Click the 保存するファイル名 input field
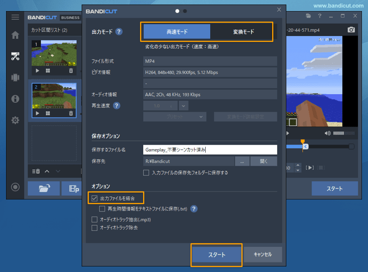Image resolution: width=368 pixels, height=272 pixels. tap(210, 150)
